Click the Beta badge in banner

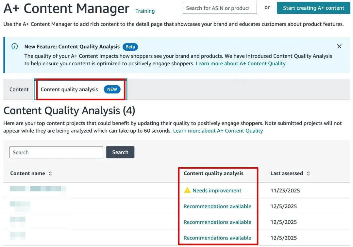[x=130, y=47]
